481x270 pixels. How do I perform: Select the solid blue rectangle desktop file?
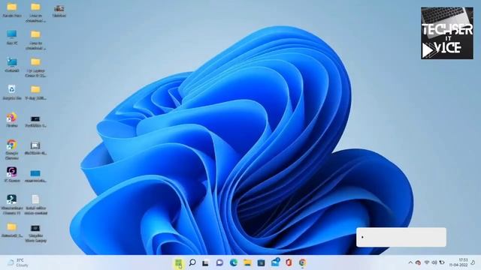[x=35, y=176]
